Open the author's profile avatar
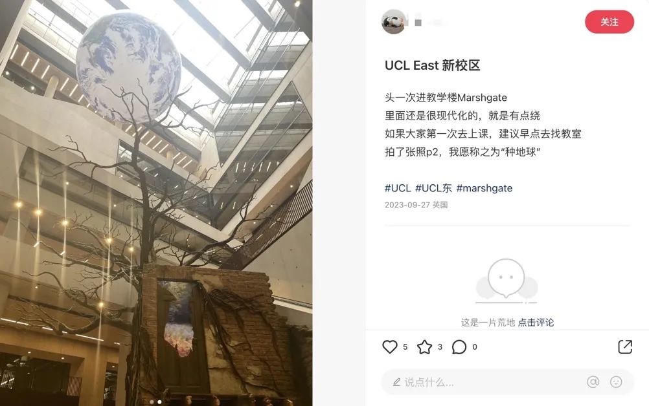The height and width of the screenshot is (406, 649). click(x=393, y=22)
